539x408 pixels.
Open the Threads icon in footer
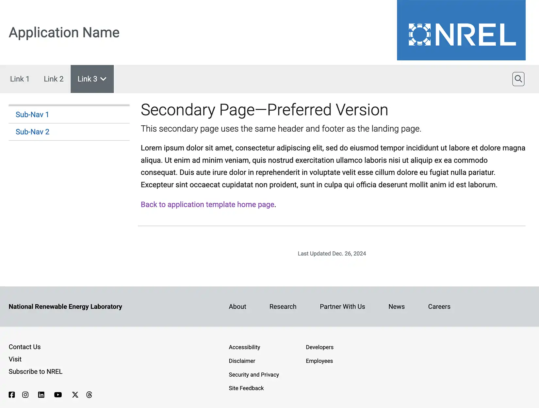[89, 395]
